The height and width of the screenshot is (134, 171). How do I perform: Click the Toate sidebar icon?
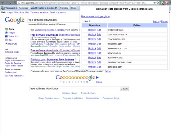(x=6, y=29)
